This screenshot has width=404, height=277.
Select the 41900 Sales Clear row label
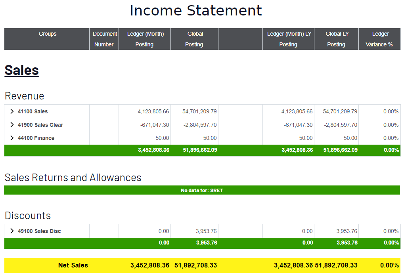coord(40,125)
